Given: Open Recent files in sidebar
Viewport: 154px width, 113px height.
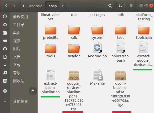Looking at the screenshot, I should [x=20, y=17].
